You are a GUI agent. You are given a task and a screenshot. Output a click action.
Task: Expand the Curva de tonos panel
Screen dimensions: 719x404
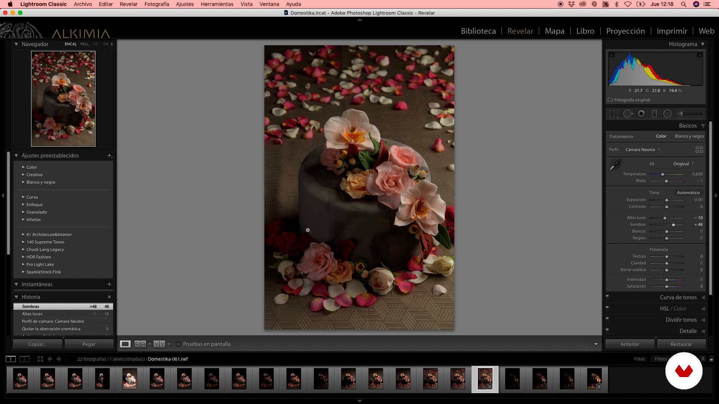[x=703, y=298]
